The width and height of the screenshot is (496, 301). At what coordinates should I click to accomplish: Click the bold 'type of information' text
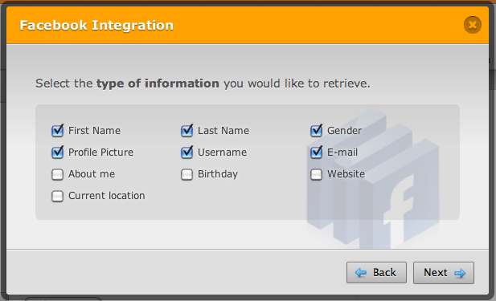click(158, 83)
